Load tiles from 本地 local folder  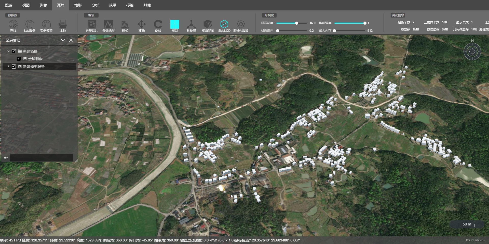63,26
